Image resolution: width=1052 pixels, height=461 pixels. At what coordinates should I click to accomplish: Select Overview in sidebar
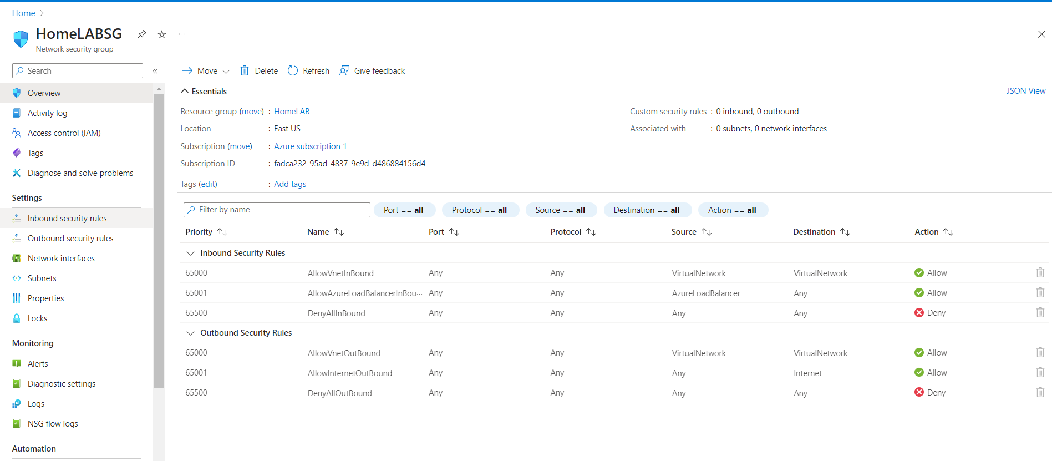(77, 93)
